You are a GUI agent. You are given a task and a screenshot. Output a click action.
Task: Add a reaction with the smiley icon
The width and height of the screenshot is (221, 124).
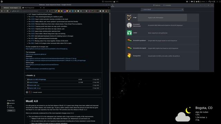[x=27, y=92]
